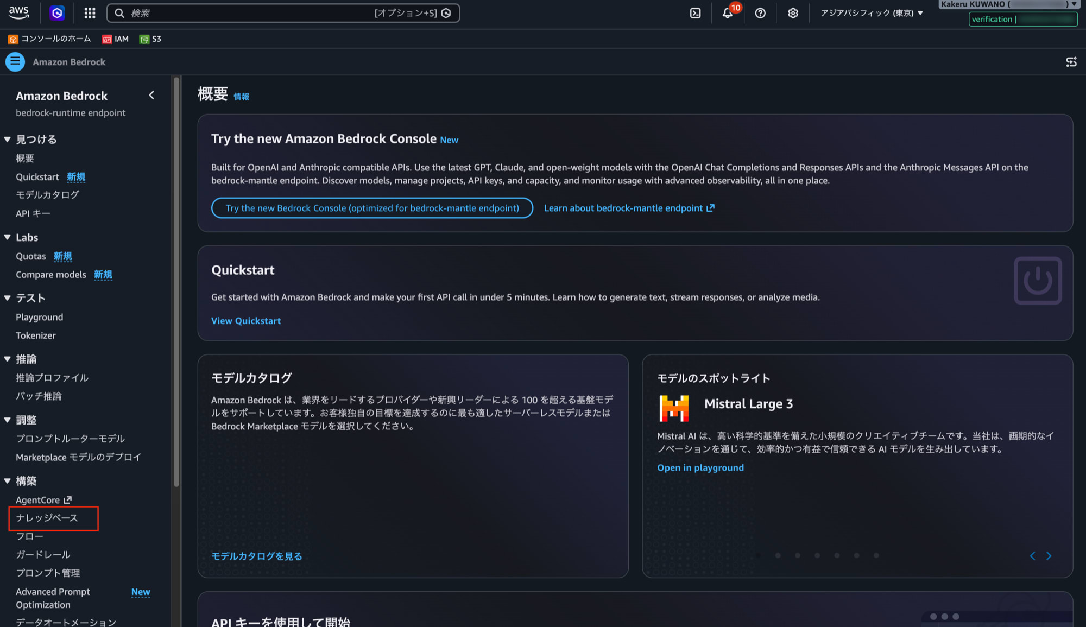Open the notifications bell
Screen dimensions: 1086x627
click(x=728, y=13)
